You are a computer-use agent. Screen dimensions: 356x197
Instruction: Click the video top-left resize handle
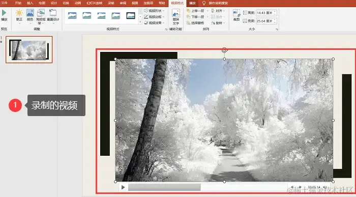(115, 59)
